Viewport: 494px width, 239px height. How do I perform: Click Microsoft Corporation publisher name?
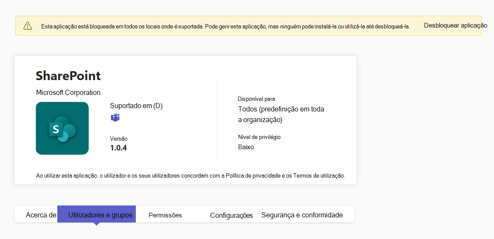[x=68, y=93]
